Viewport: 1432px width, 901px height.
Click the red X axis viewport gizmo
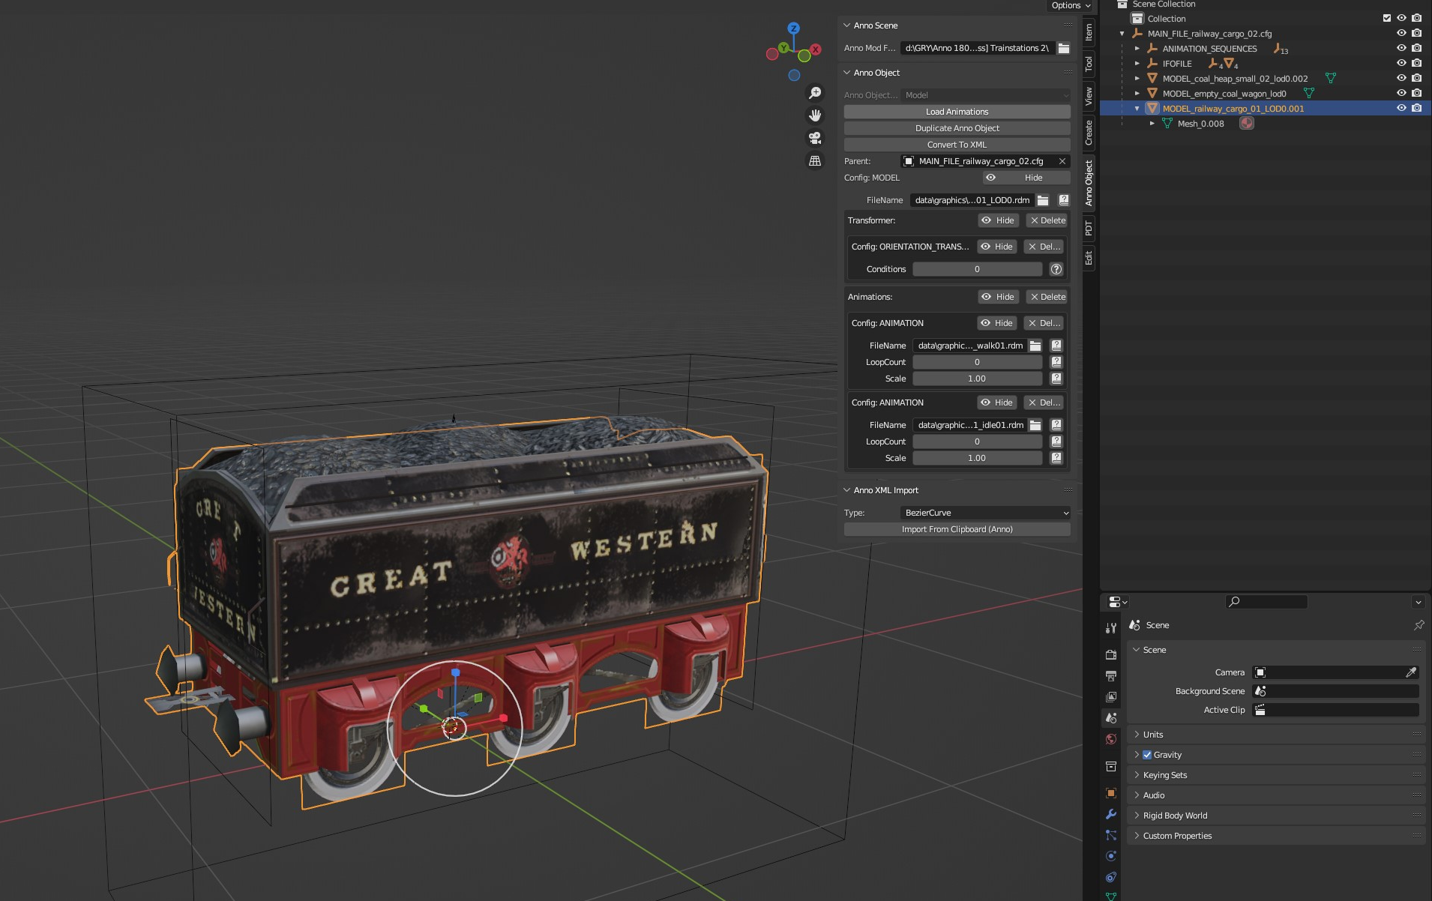(816, 49)
